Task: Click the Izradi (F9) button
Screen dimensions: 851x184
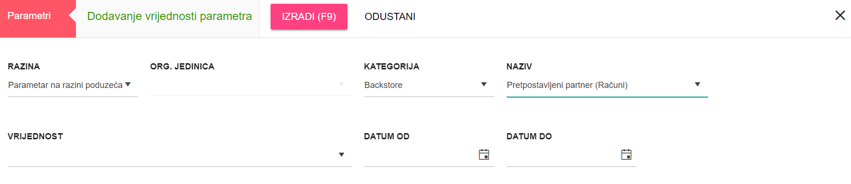Action: tap(309, 17)
